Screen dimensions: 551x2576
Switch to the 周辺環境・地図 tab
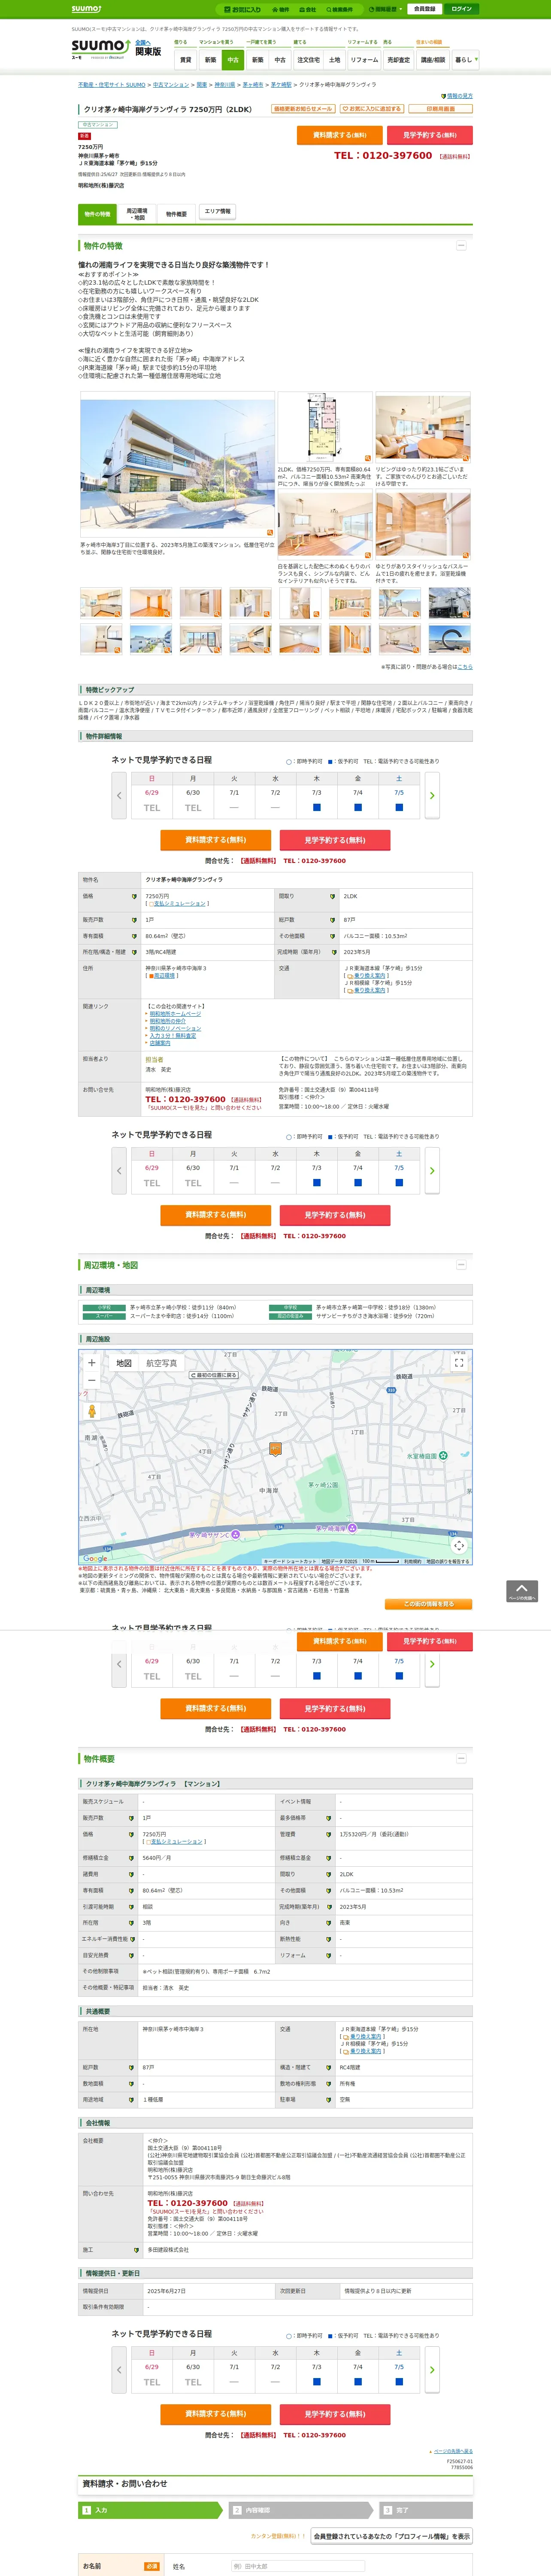pyautogui.click(x=137, y=214)
